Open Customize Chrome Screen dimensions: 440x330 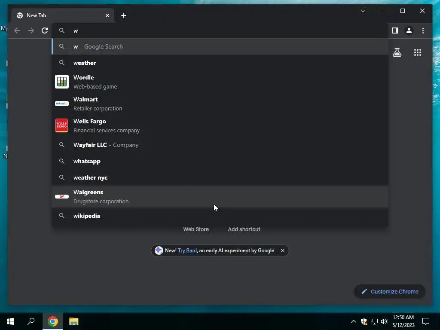(x=390, y=292)
